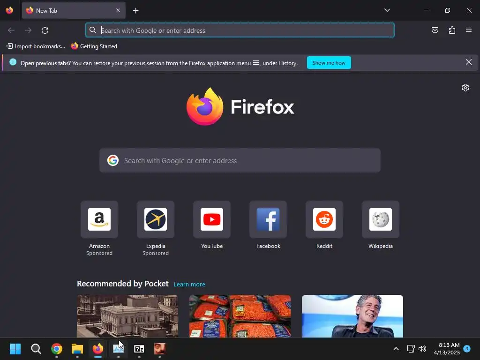480x360 pixels.
Task: Expand the list all tabs chevron
Action: coord(387,10)
